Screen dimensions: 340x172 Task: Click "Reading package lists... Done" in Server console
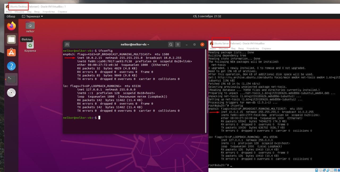pyautogui.click(x=231, y=52)
